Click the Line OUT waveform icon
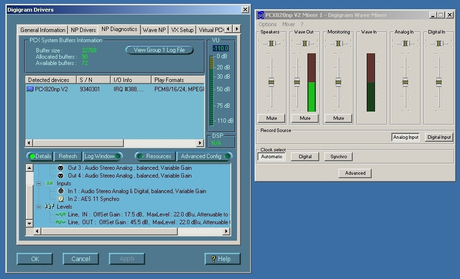Viewport: 460px width, 279px height. 60,222
